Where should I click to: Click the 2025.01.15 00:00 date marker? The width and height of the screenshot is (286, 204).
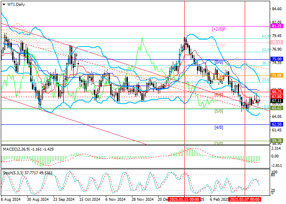185,200
